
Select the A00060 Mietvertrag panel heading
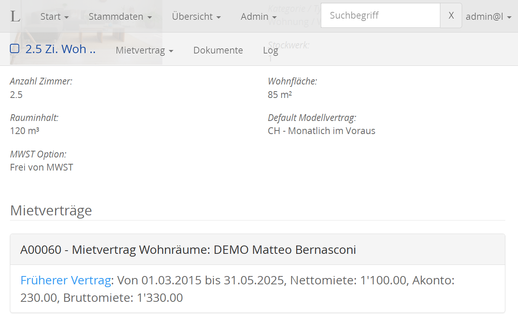click(257, 249)
